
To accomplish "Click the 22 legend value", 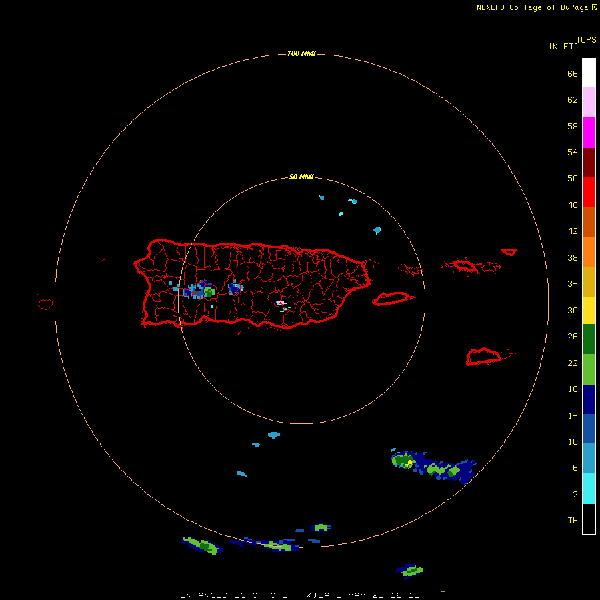I will (x=573, y=363).
